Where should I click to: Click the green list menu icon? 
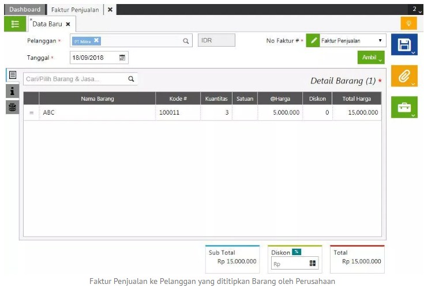(x=14, y=24)
